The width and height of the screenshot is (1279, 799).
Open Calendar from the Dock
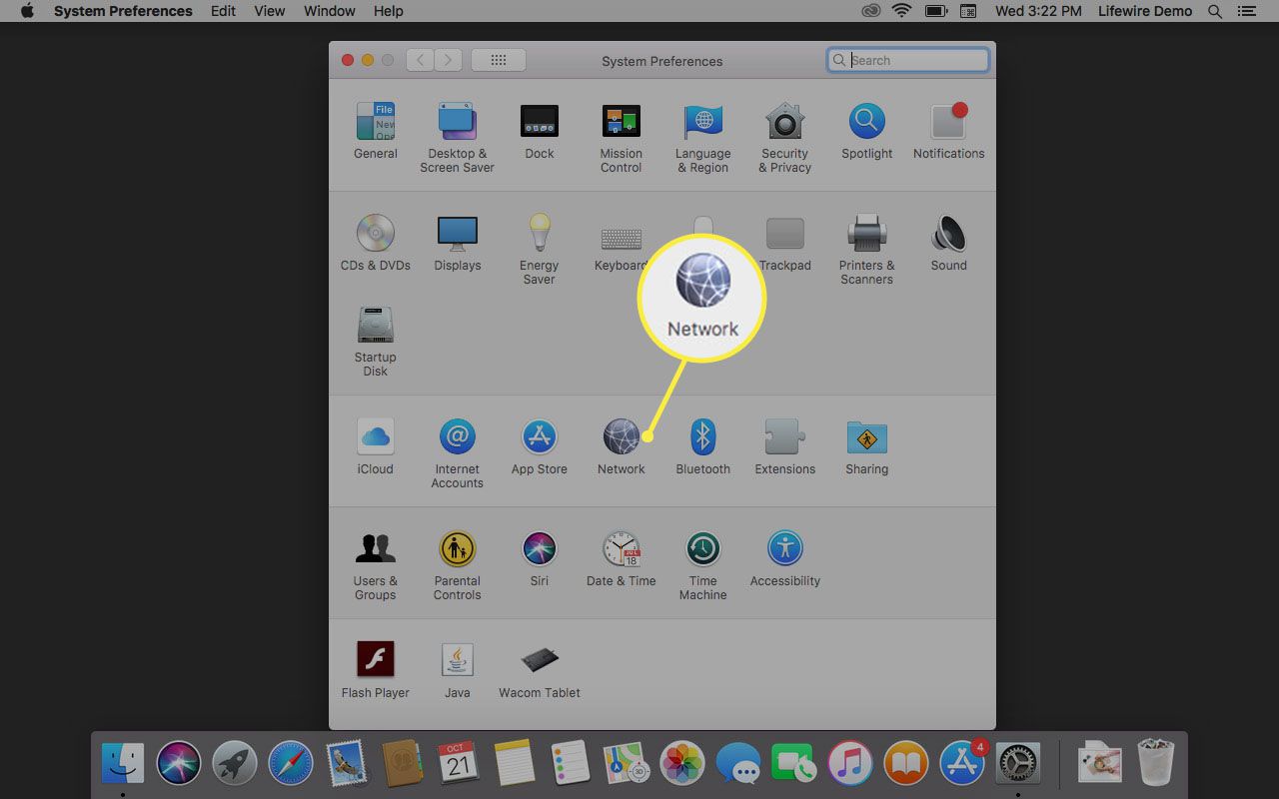click(x=459, y=764)
